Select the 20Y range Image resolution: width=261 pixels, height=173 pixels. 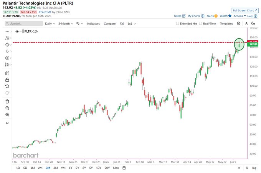[x=107, y=168]
